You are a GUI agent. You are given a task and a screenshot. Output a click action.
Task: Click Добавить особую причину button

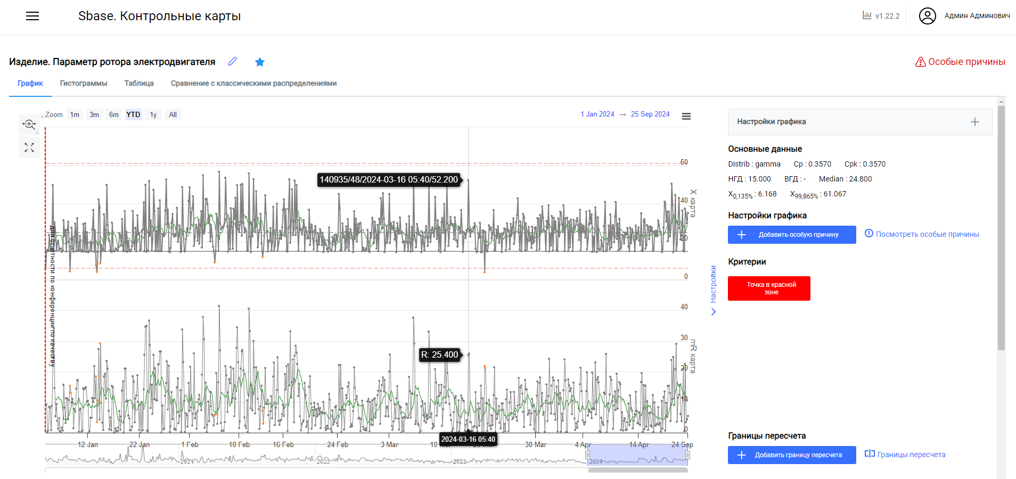pos(792,235)
